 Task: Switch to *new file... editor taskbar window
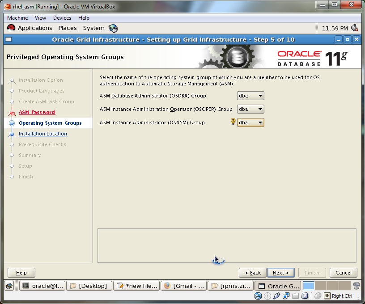pyautogui.click(x=136, y=286)
